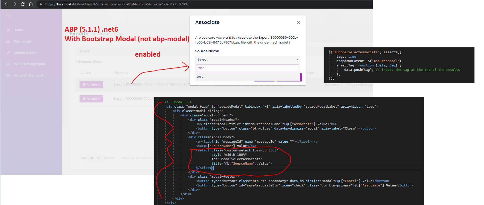This screenshot has height=205, width=484.
Task: Click the browser back arrow
Action: click(x=6, y=4)
